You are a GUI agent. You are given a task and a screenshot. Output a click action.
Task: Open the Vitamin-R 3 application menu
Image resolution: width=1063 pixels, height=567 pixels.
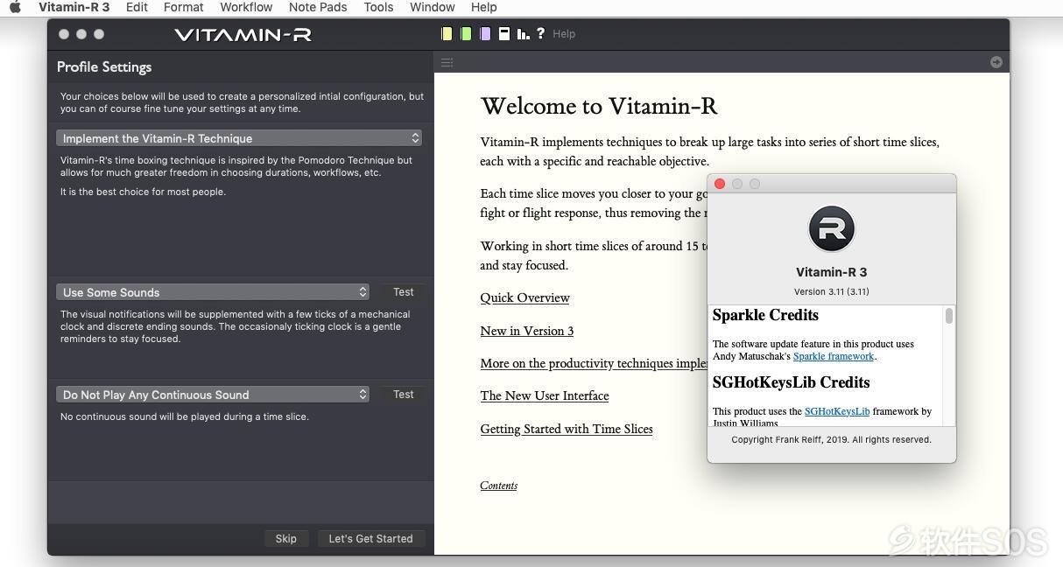[74, 7]
